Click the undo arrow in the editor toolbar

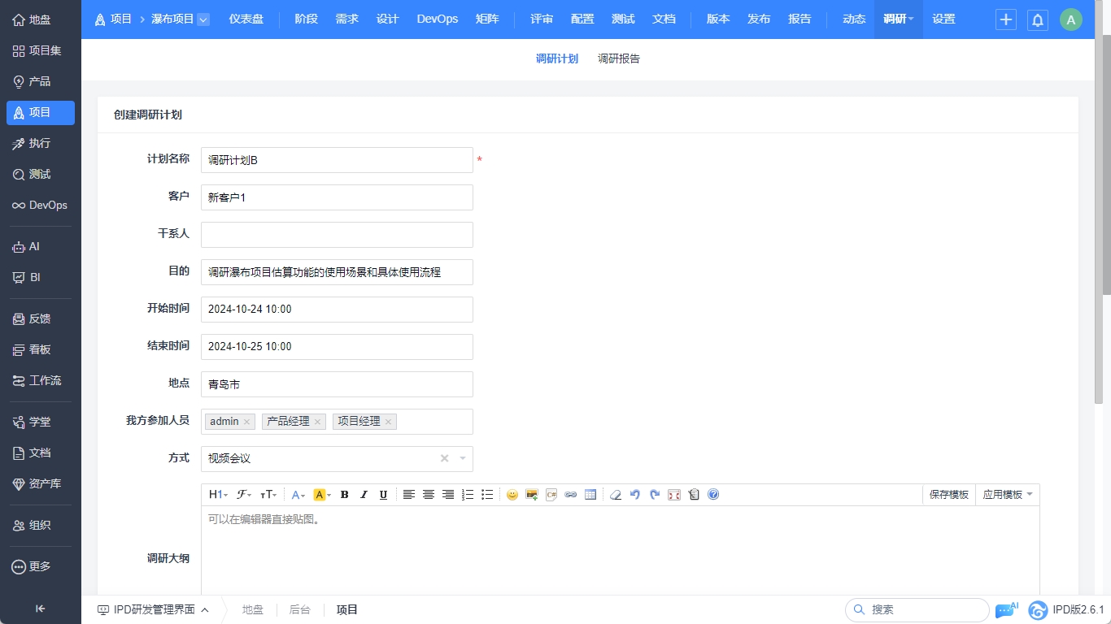click(635, 495)
